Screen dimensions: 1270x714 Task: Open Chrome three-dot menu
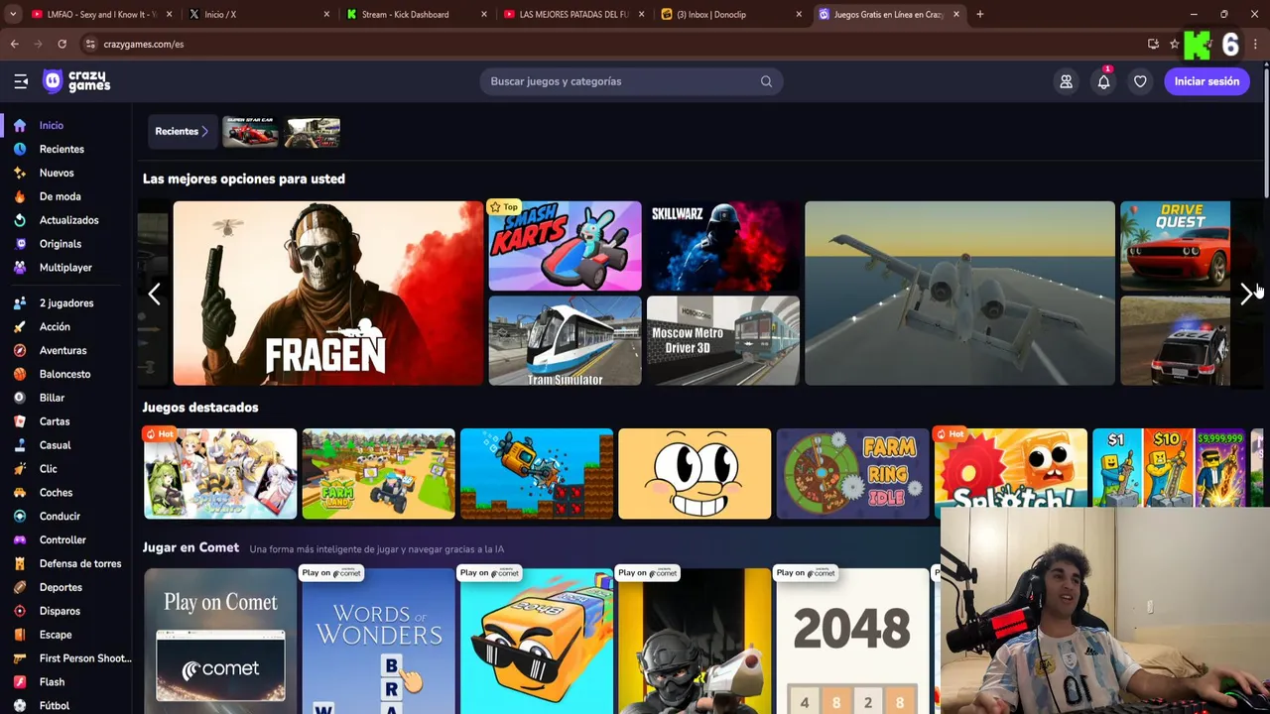click(x=1256, y=44)
